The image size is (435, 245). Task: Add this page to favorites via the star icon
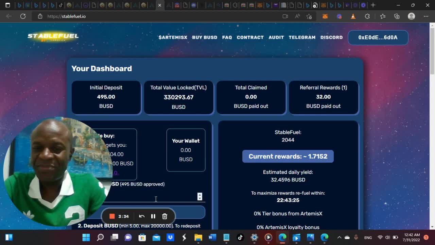[x=309, y=16]
